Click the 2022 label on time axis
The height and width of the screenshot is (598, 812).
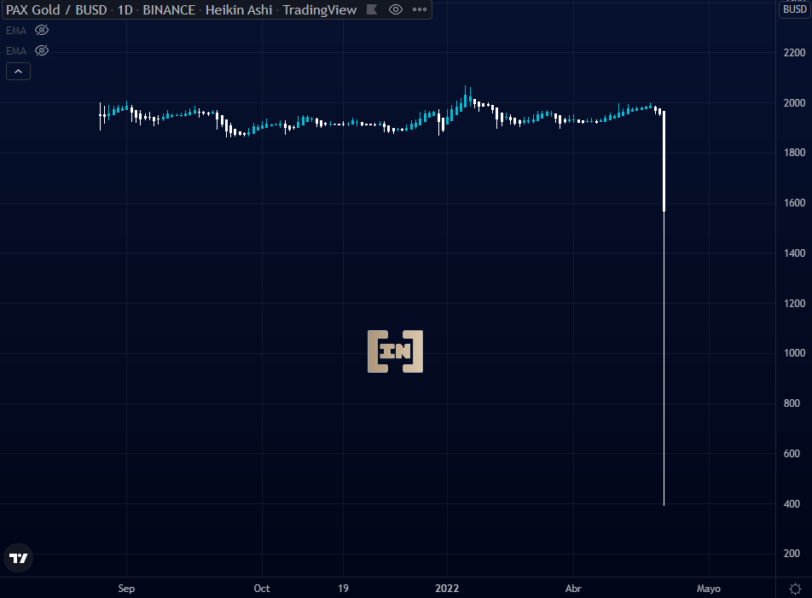447,589
